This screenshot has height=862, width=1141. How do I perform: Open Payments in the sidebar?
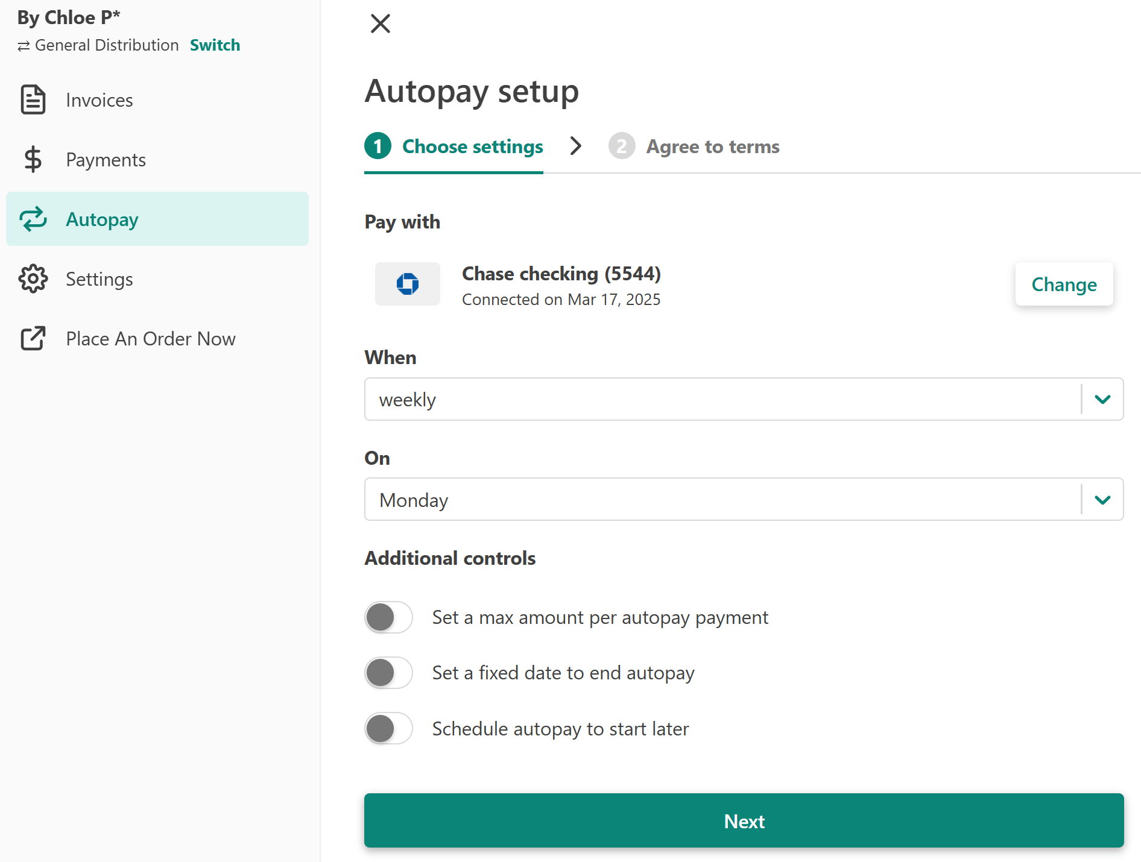[x=157, y=160]
